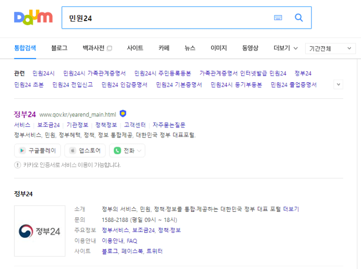The width and height of the screenshot is (361, 269).
Task: Switch to the 블로그 tab
Action: [x=59, y=48]
